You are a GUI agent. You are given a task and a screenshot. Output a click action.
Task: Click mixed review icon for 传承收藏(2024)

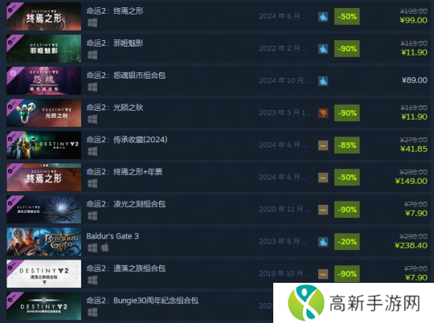pyautogui.click(x=323, y=145)
